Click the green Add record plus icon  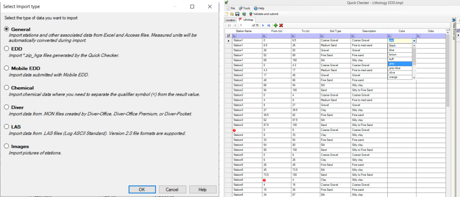pyautogui.click(x=275, y=26)
